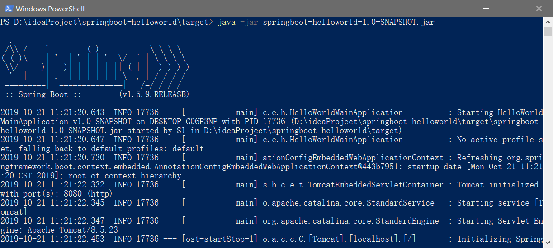
Task: Close the Windows PowerShell window
Action: pos(538,9)
